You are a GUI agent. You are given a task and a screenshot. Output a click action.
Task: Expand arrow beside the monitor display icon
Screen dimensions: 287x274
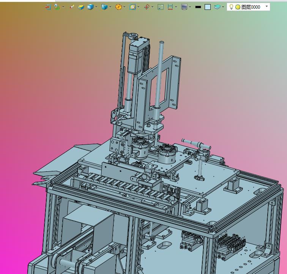[x=190, y=7]
